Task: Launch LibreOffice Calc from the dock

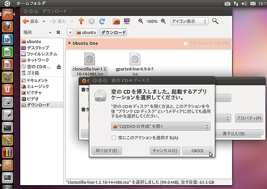Action: (x=7, y=52)
